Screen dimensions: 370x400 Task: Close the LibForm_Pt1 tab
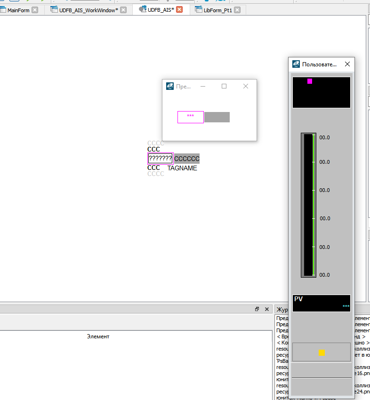pos(237,10)
